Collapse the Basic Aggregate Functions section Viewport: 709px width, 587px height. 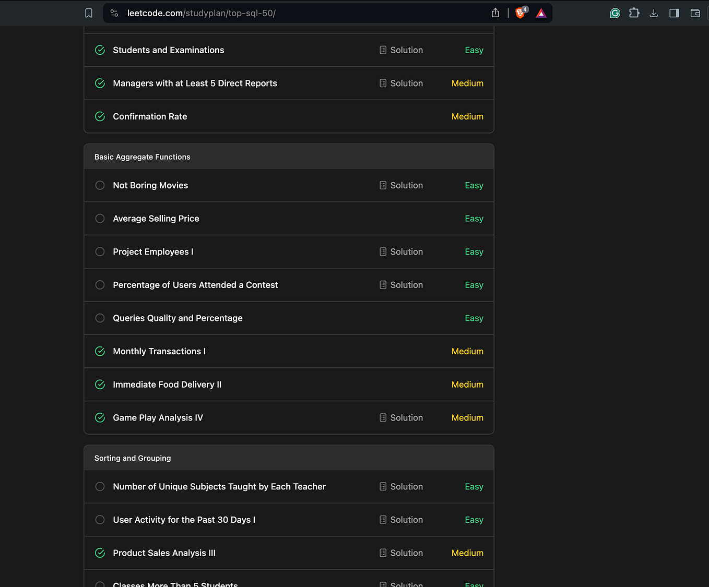pos(289,156)
